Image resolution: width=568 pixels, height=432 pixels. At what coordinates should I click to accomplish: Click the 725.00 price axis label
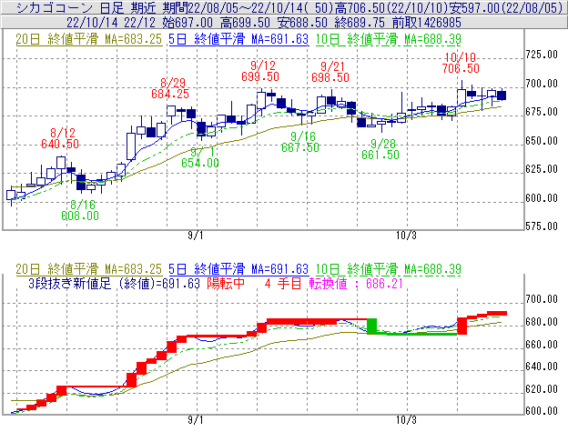(542, 55)
